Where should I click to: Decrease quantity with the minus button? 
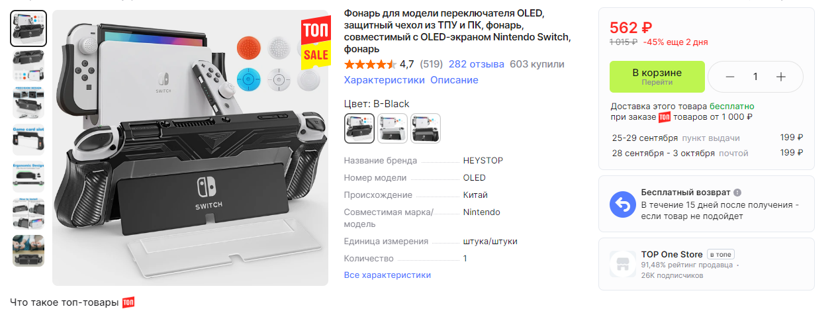(x=730, y=77)
